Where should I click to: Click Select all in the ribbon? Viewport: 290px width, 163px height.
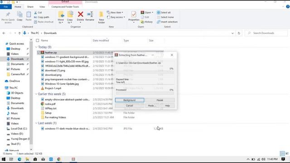tap(164, 13)
